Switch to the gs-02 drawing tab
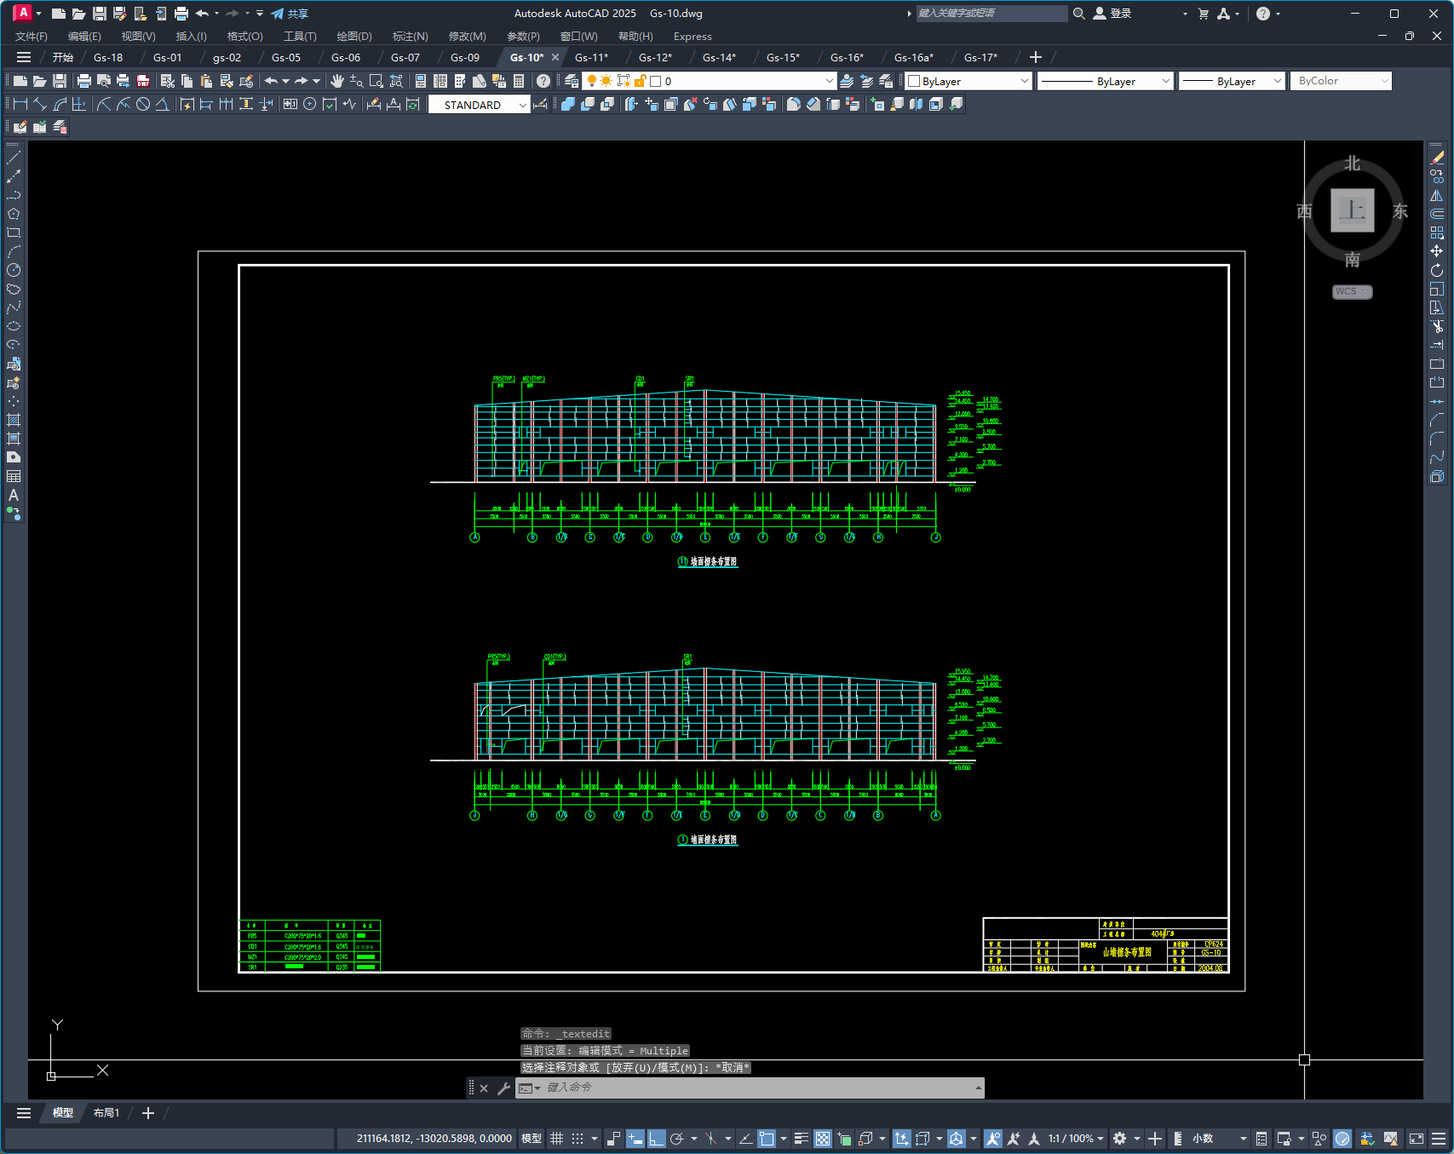The width and height of the screenshot is (1454, 1154). pyautogui.click(x=227, y=57)
